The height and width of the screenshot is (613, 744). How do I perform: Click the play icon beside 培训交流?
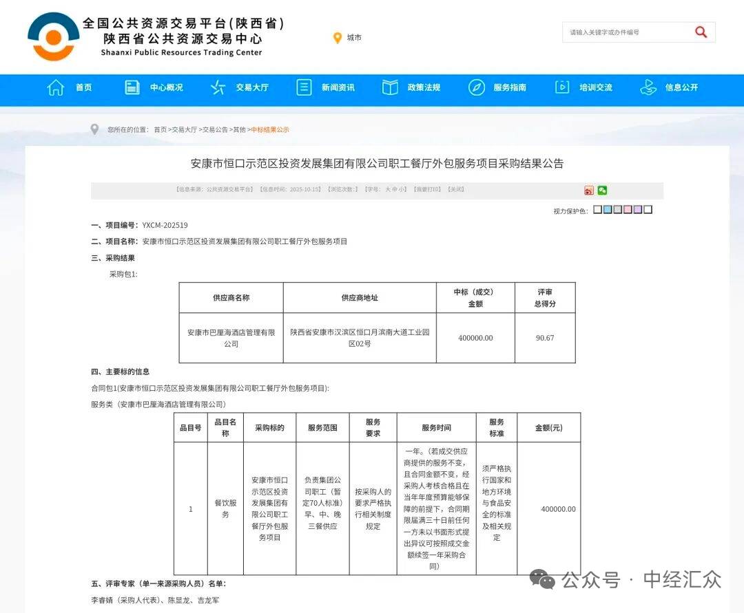pyautogui.click(x=562, y=87)
